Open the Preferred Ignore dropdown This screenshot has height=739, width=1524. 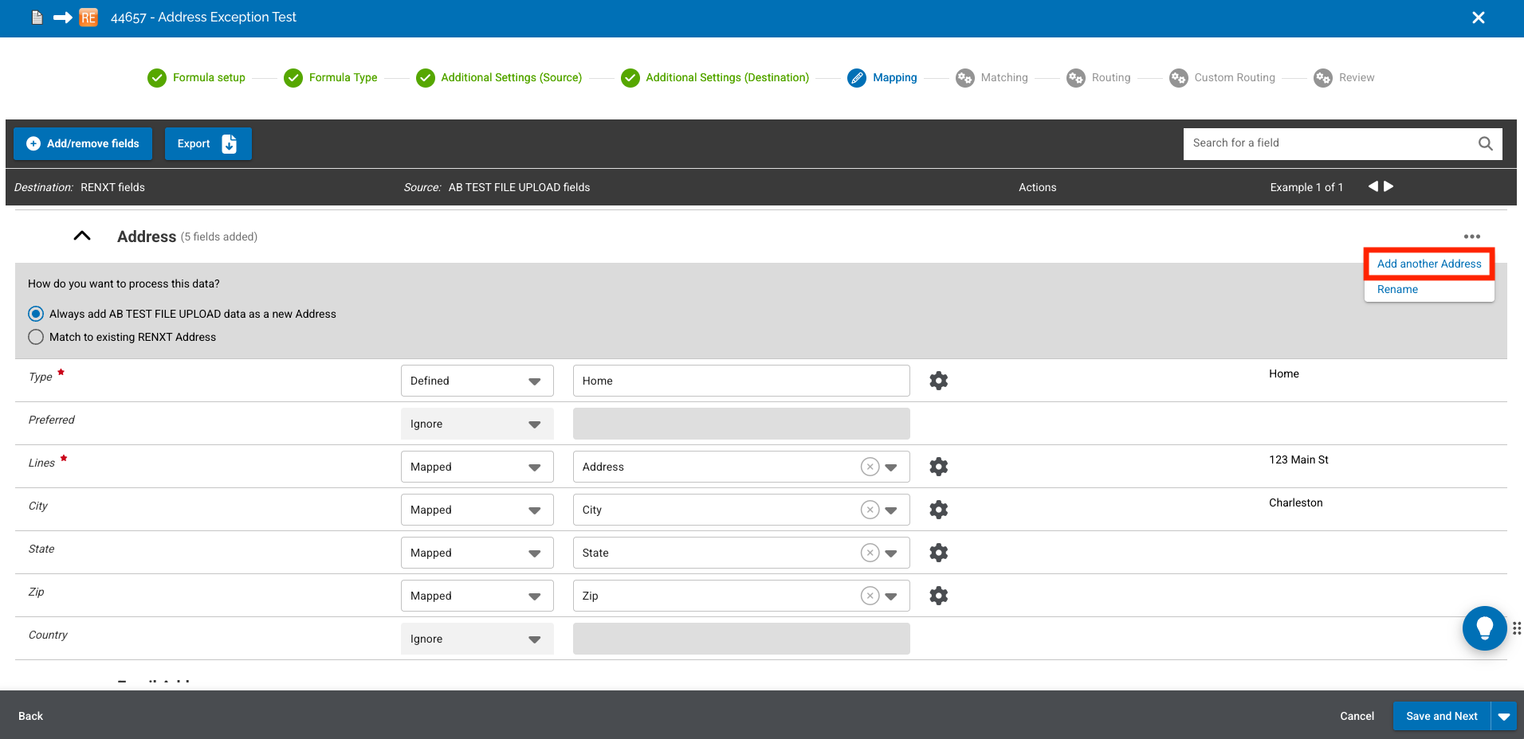pos(477,424)
